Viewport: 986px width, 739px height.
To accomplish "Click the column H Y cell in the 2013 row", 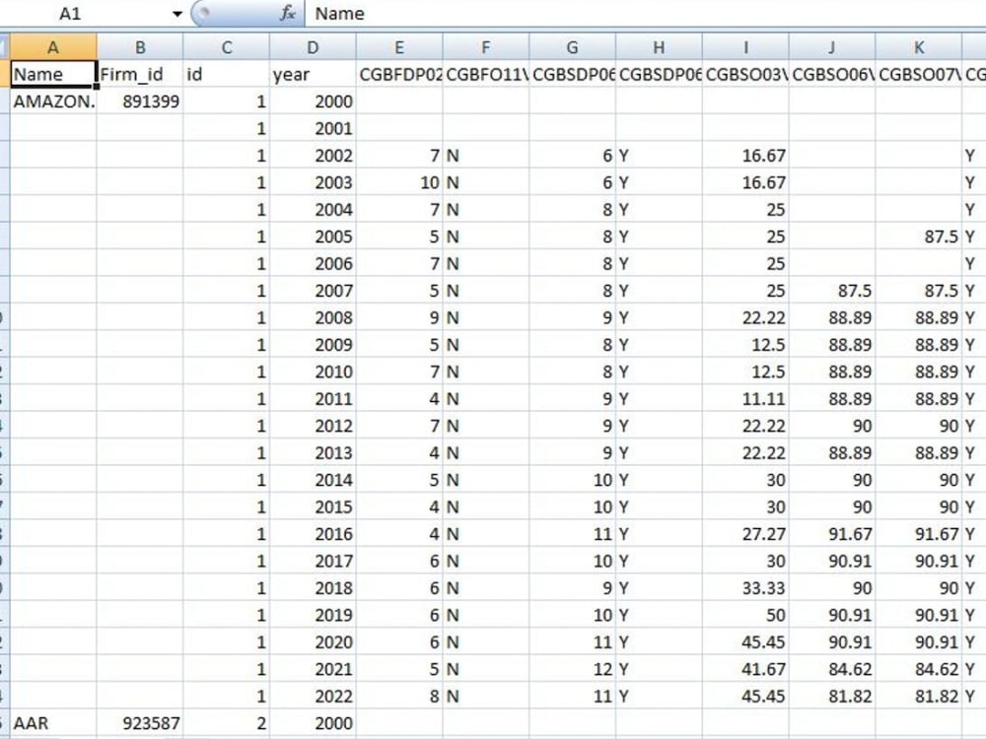I will [659, 452].
